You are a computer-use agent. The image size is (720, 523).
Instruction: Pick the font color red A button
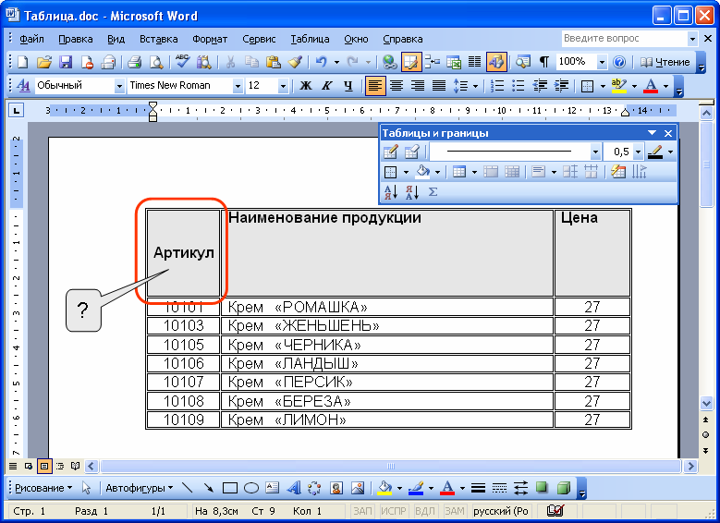[x=651, y=85]
